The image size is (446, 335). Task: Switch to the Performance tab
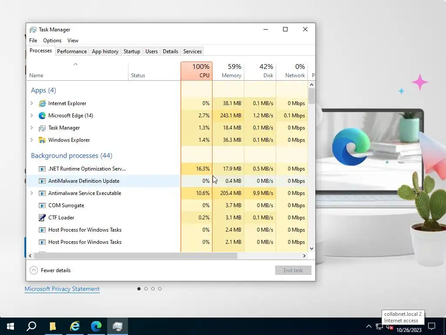(72, 51)
